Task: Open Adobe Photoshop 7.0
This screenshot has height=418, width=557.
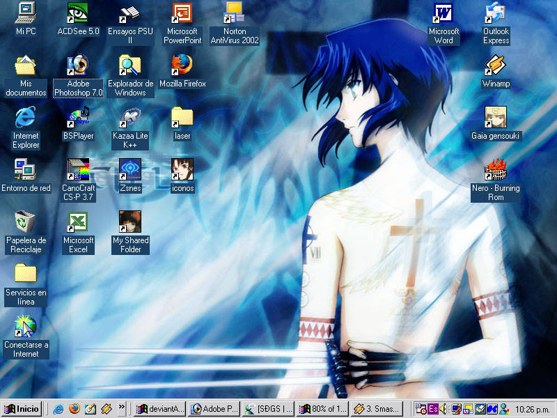Action: coord(78,73)
